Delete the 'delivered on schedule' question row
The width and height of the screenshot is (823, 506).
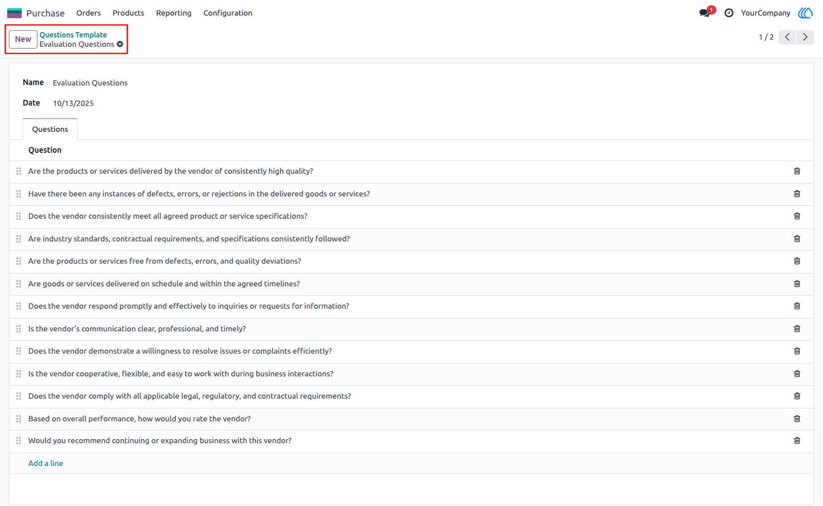click(797, 284)
